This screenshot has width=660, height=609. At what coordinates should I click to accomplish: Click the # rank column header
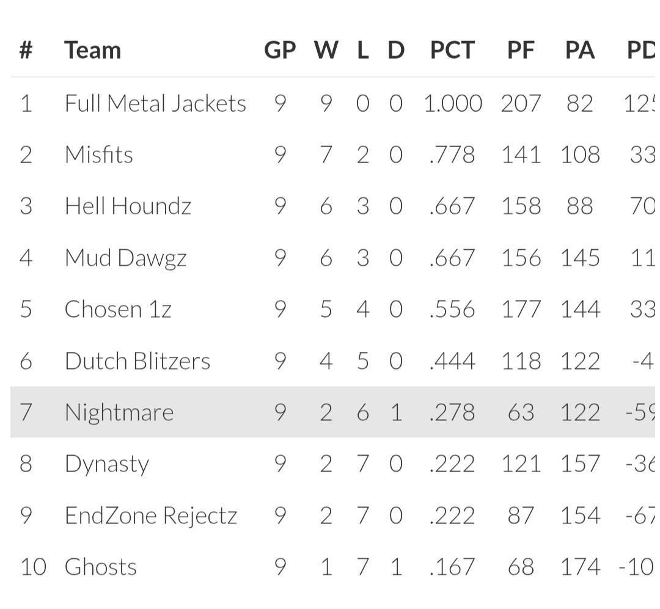point(26,50)
